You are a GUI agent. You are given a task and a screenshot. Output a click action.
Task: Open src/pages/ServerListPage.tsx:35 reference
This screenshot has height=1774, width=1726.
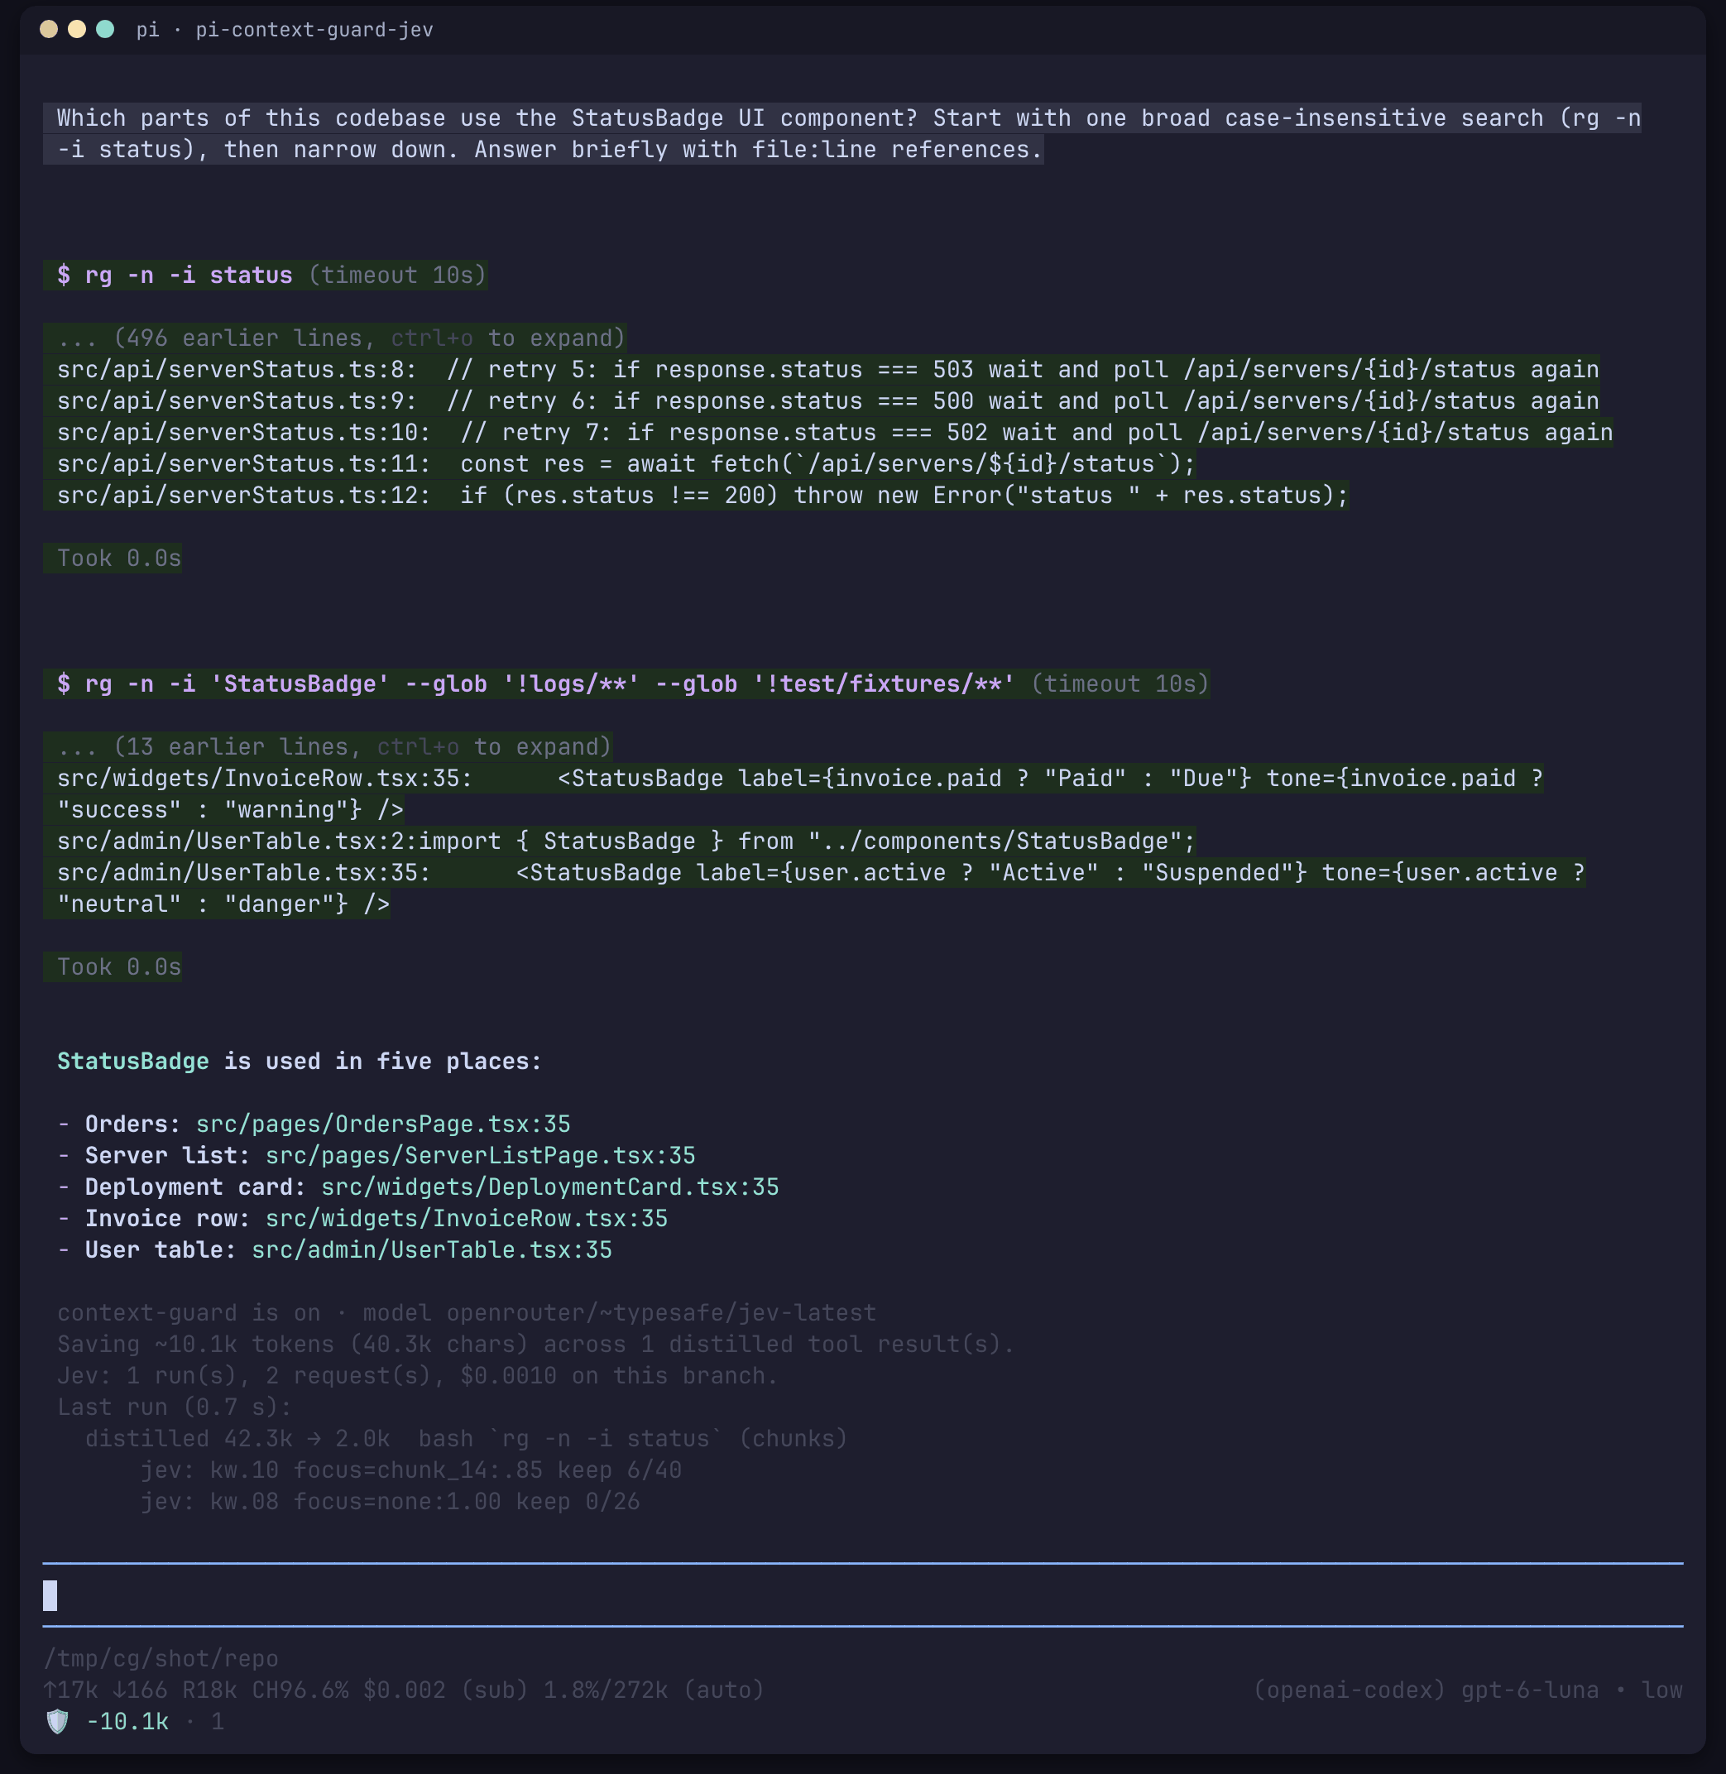pos(481,1156)
